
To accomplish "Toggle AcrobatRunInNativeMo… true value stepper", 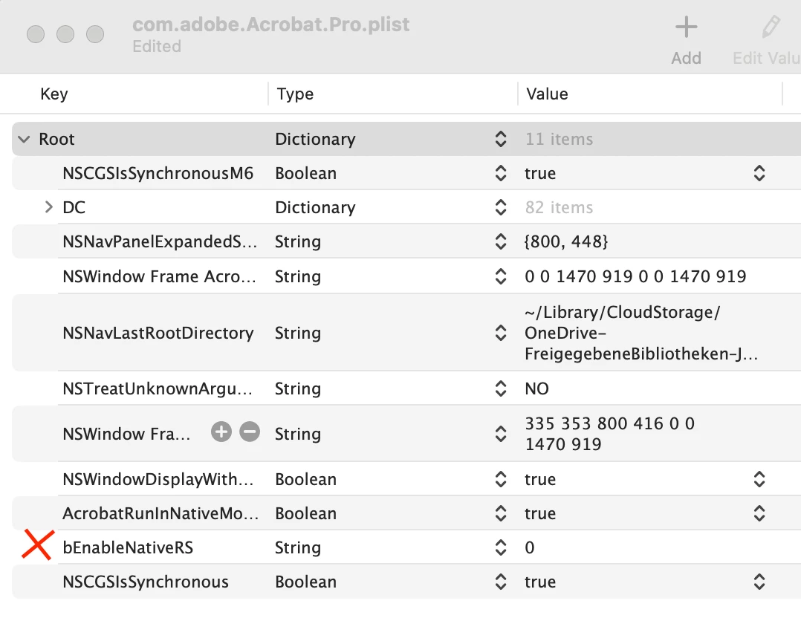I will point(759,513).
